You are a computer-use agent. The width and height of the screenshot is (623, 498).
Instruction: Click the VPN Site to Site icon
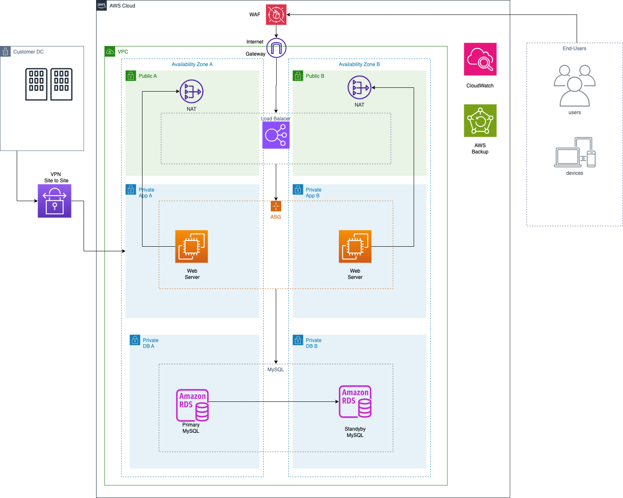[54, 201]
